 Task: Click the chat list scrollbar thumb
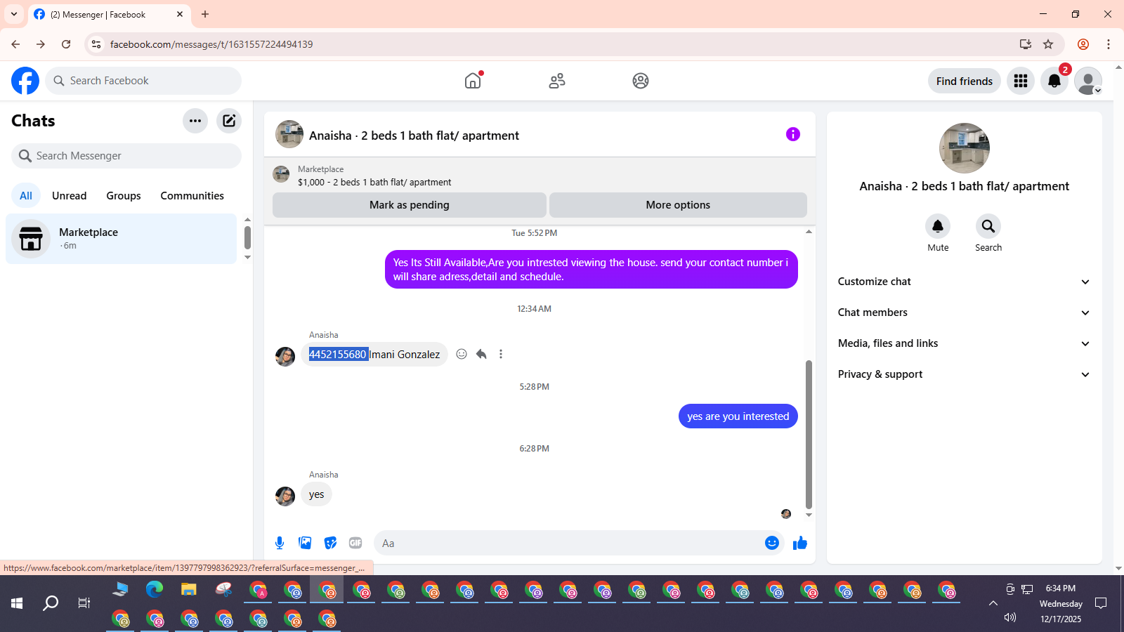[x=247, y=237]
